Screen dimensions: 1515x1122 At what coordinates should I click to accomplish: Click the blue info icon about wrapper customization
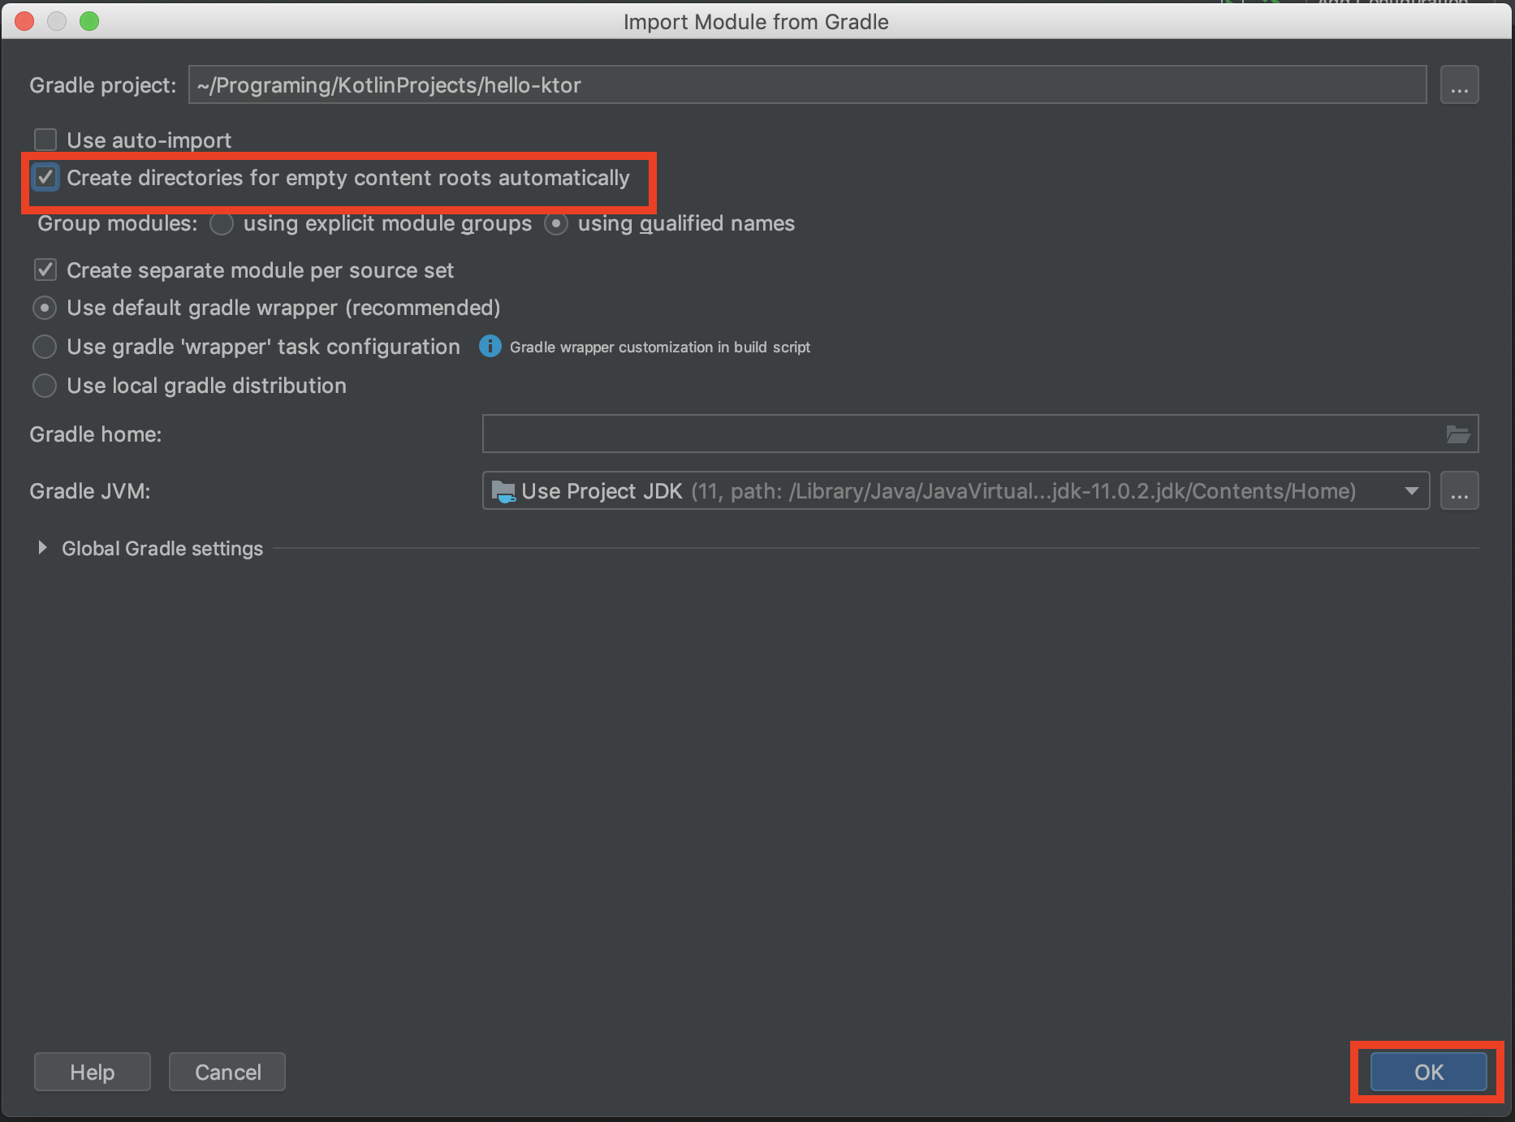pos(490,346)
